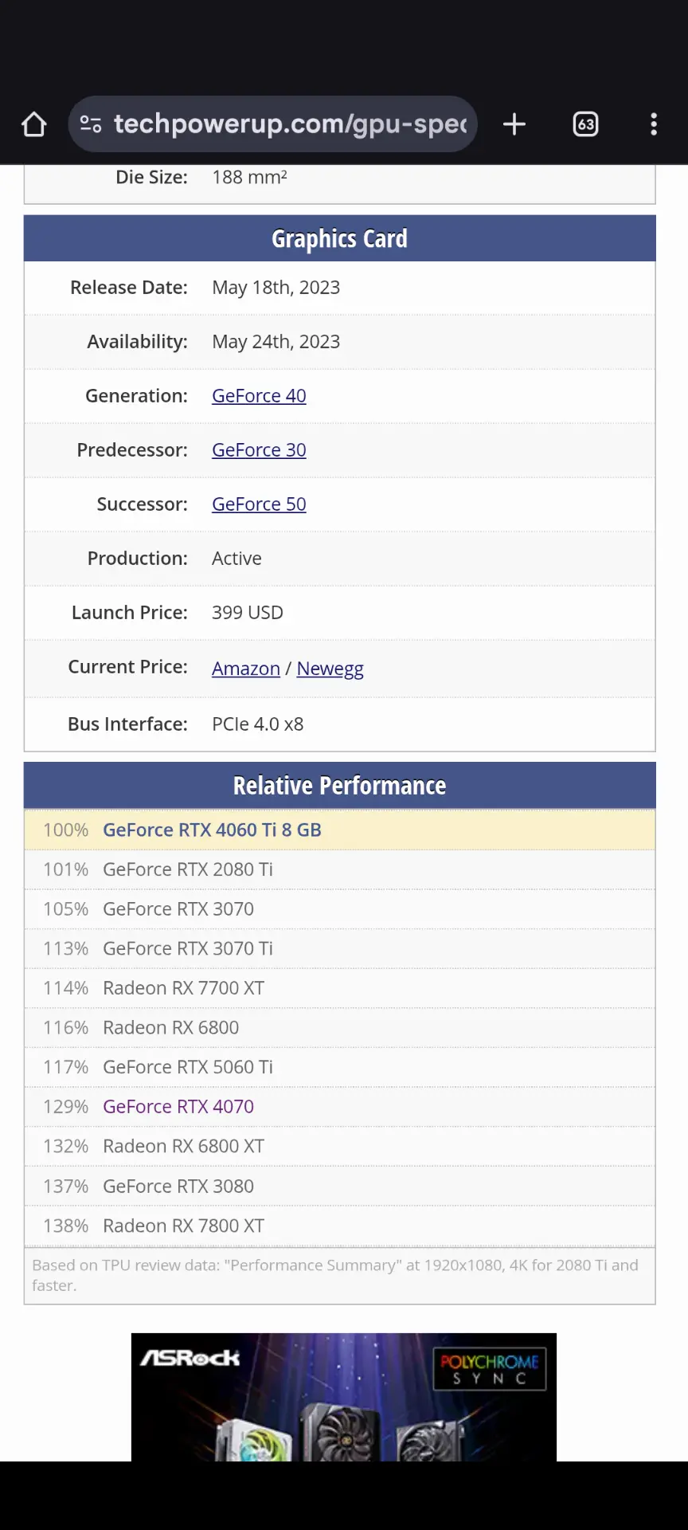Click the release date May 18th, 2023
The height and width of the screenshot is (1530, 688).
[276, 288]
